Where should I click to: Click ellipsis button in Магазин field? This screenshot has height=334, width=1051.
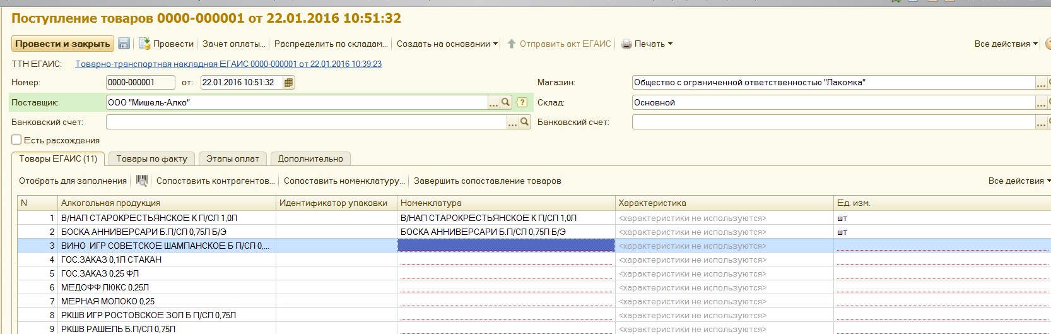tap(1040, 83)
